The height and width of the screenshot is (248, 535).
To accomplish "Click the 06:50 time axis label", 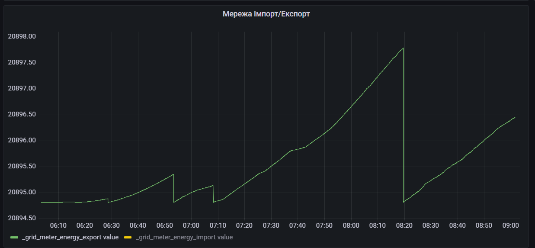I will point(164,225).
